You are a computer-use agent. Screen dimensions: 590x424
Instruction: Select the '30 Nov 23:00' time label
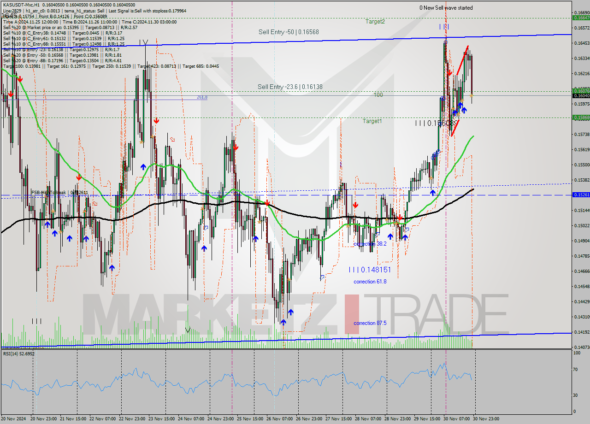tap(486, 419)
